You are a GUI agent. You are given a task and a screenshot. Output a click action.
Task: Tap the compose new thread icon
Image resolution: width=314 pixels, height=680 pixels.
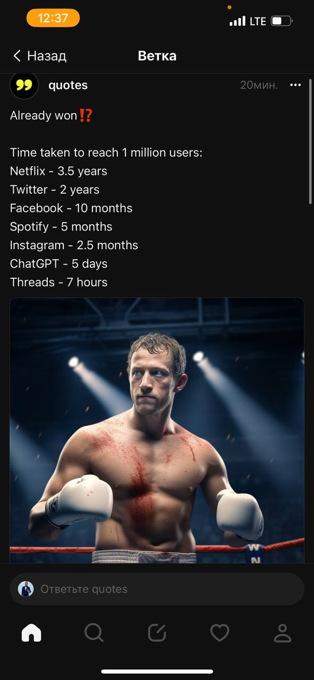pos(157,633)
